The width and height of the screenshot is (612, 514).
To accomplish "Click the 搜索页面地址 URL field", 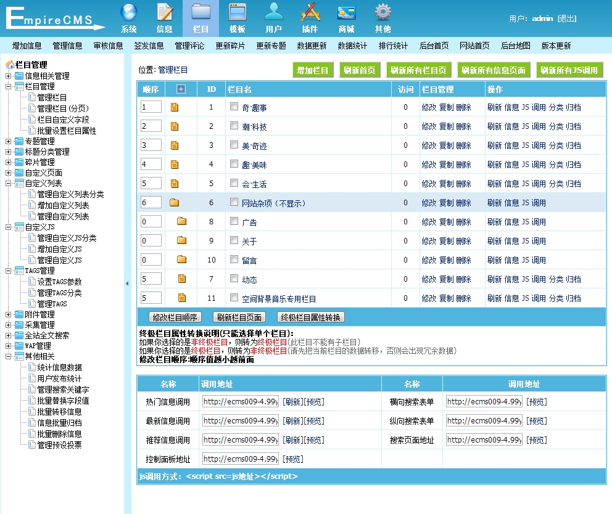I will pyautogui.click(x=484, y=440).
